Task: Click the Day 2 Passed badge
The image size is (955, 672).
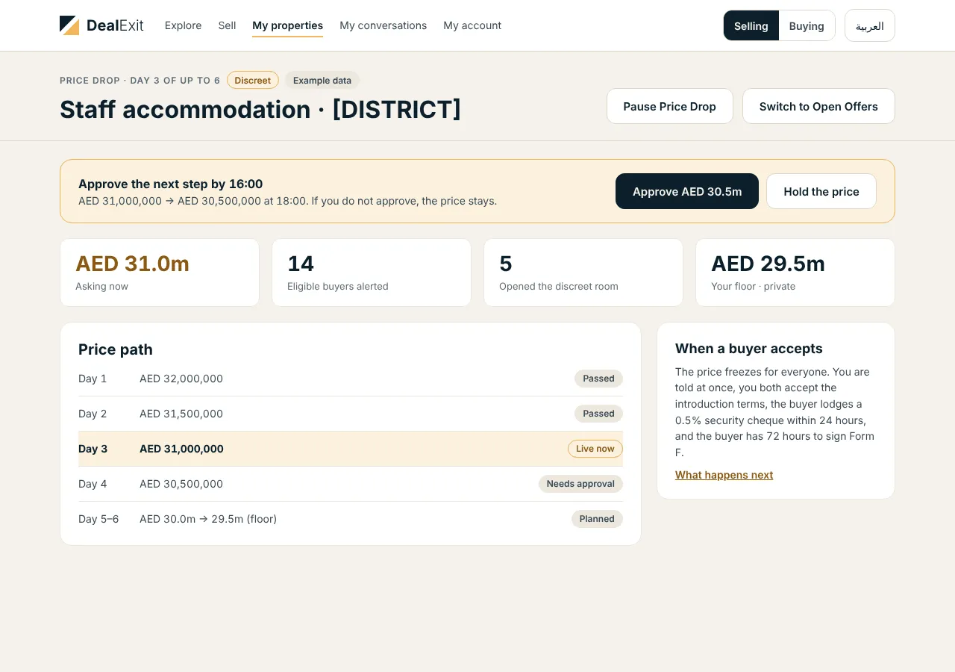Action: (x=598, y=414)
